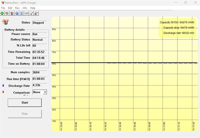Click the blue Discharge Rate color marker
Image resolution: width=200 pixels, height=138 pixels.
tap(3, 85)
